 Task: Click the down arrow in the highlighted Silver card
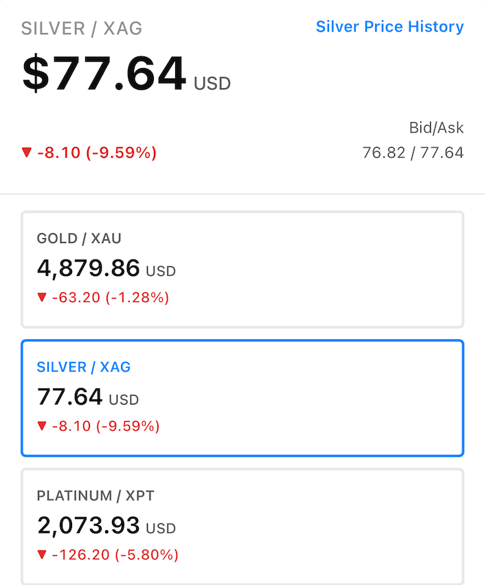[42, 426]
